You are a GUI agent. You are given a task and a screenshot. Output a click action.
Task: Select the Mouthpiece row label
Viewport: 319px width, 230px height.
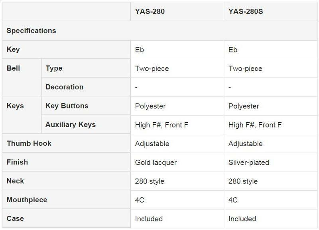tap(27, 200)
